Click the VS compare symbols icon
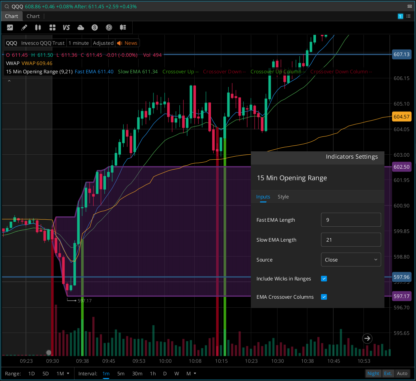This screenshot has height=381, width=416. tap(66, 28)
